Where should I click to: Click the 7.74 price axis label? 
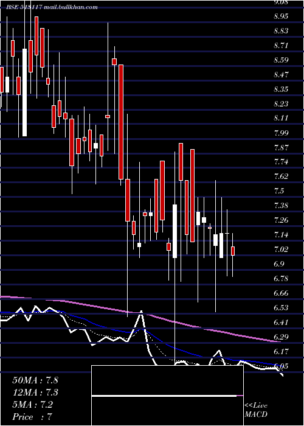point(281,162)
